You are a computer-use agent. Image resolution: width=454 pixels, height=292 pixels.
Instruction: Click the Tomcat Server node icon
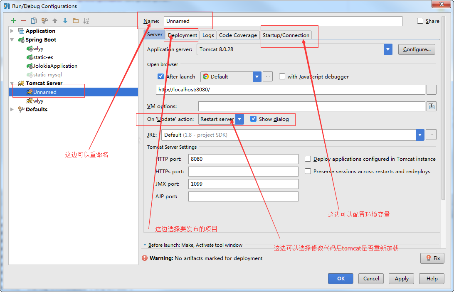click(21, 83)
